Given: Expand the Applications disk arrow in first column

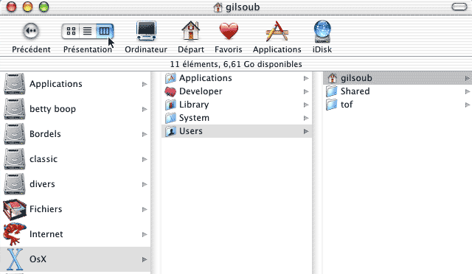Looking at the screenshot, I should tap(145, 84).
